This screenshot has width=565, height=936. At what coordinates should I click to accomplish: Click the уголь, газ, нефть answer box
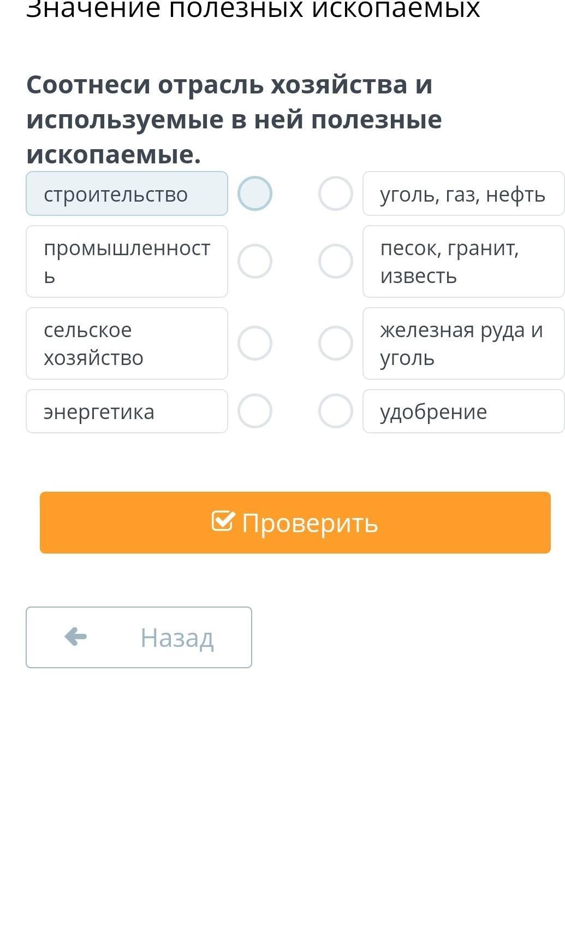pyautogui.click(x=463, y=193)
